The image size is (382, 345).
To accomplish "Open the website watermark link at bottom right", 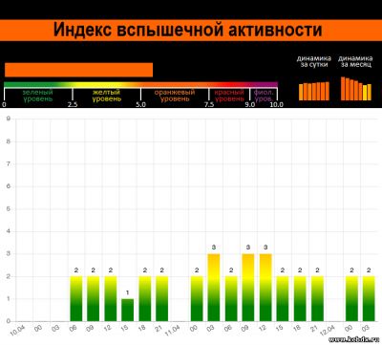I will point(354,340).
